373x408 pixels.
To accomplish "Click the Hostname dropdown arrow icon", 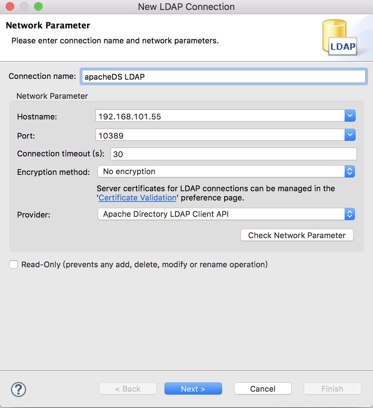I will [350, 116].
